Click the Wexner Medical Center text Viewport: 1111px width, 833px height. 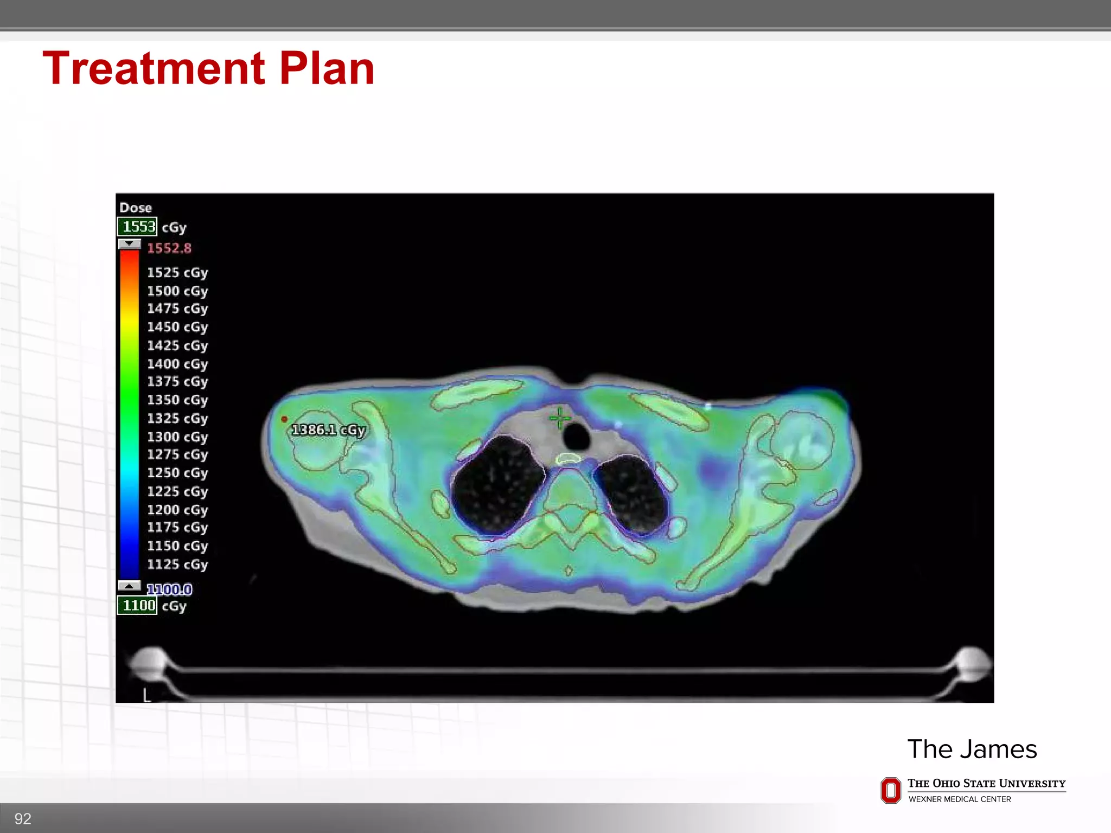(x=960, y=799)
